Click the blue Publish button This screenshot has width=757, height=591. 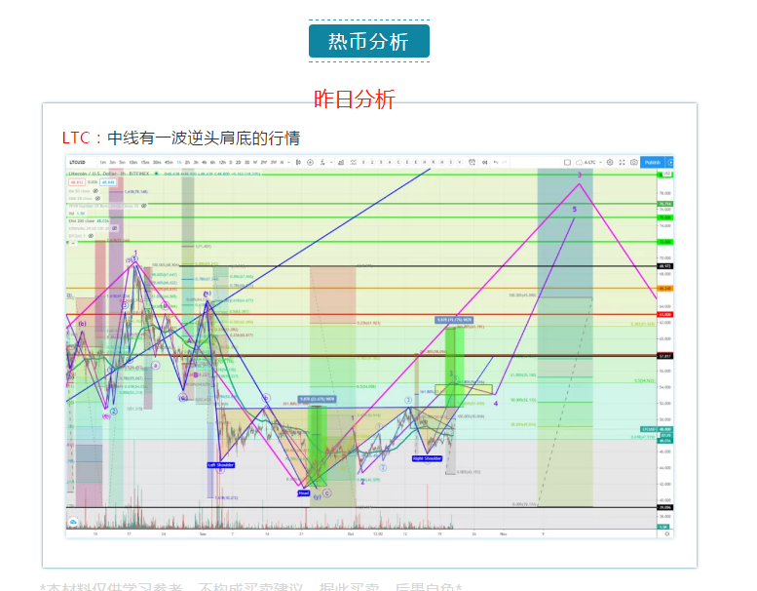652,162
